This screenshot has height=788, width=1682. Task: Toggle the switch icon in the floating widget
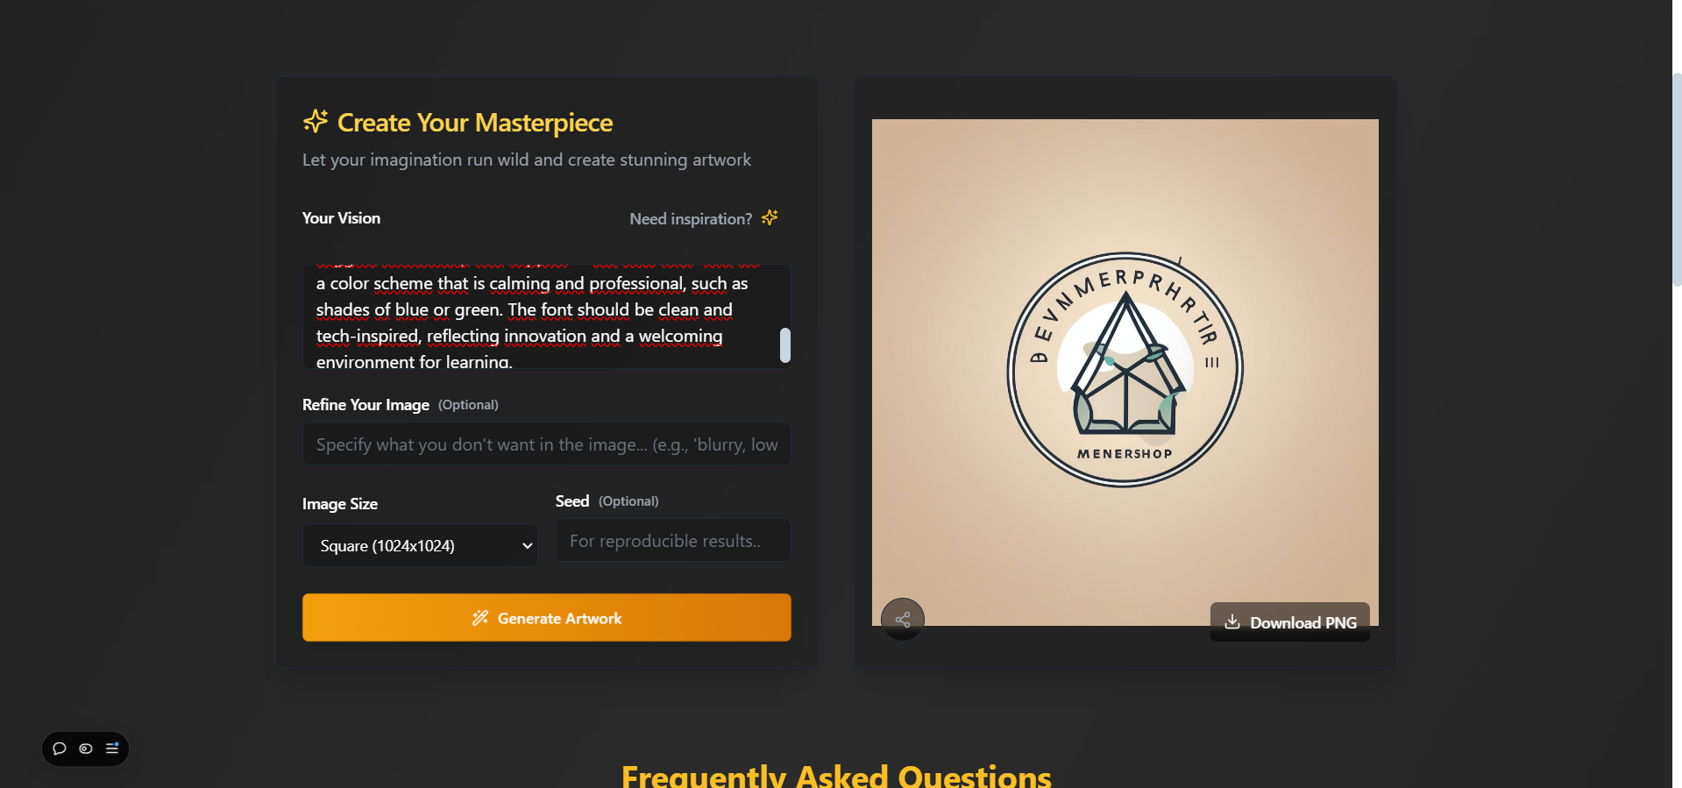[86, 749]
